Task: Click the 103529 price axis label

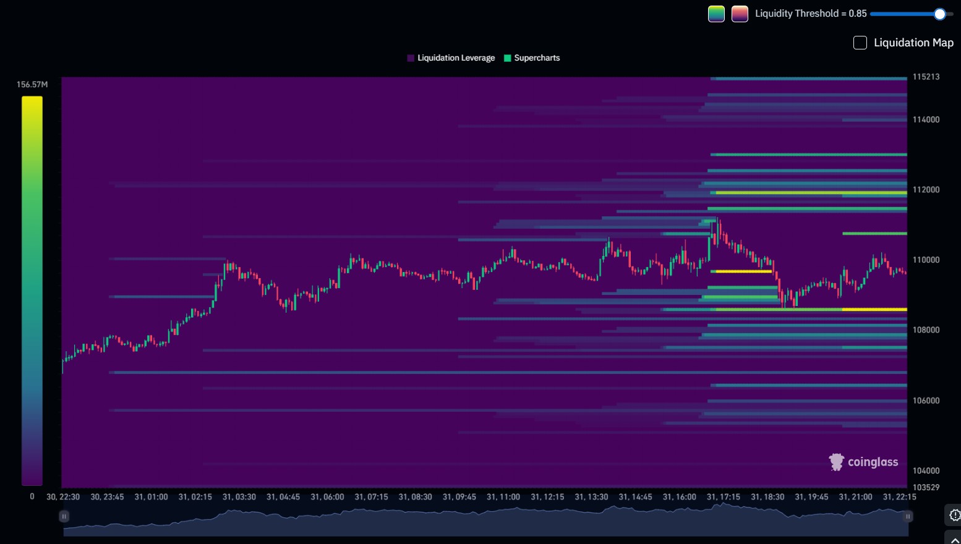Action: 926,488
